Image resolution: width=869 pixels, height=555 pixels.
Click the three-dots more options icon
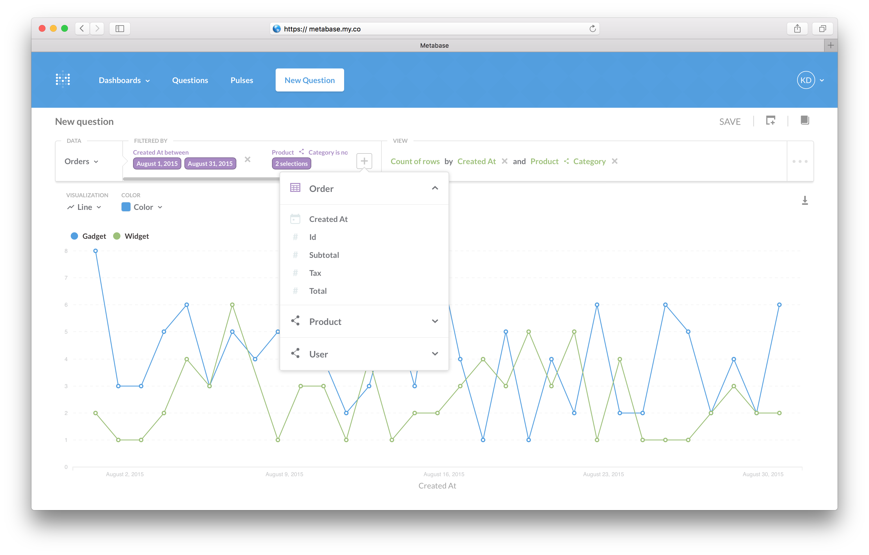click(x=800, y=161)
